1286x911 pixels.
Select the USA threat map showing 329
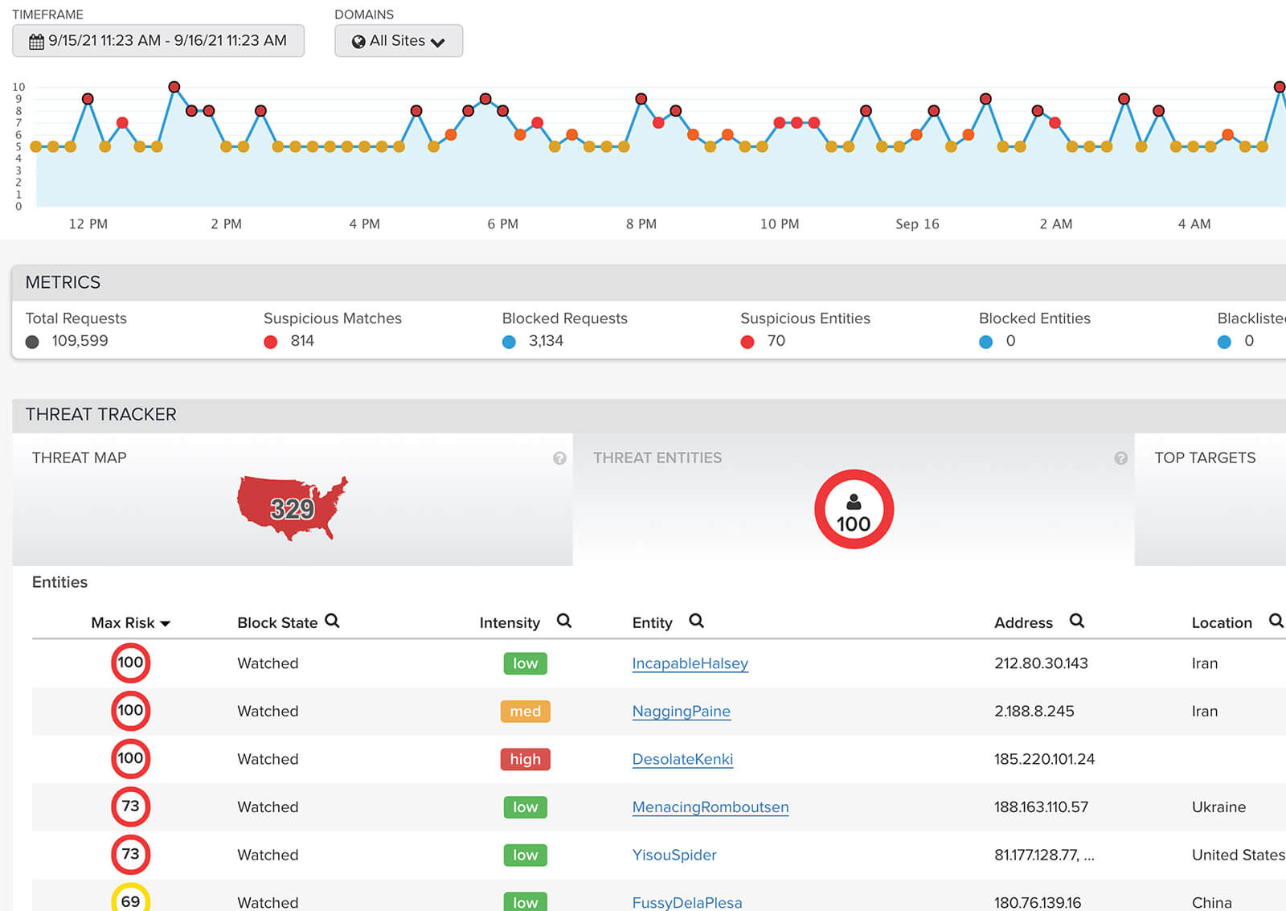293,508
